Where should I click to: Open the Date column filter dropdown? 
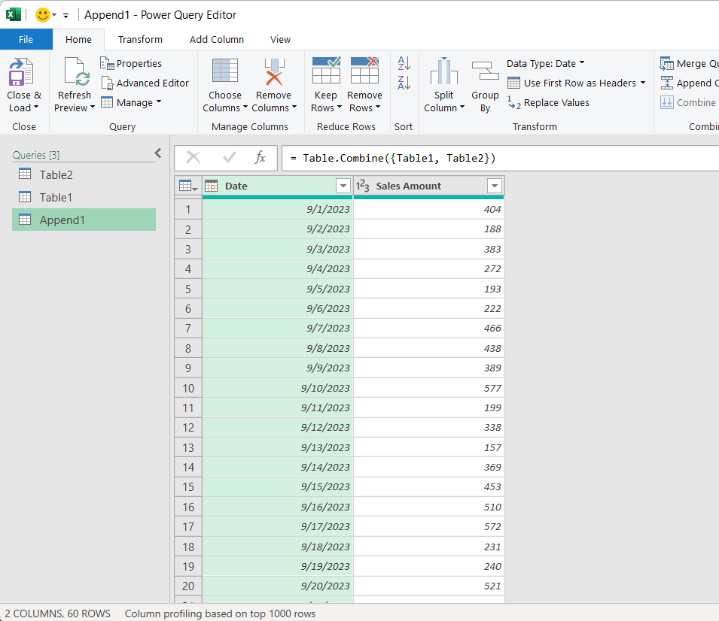(343, 186)
